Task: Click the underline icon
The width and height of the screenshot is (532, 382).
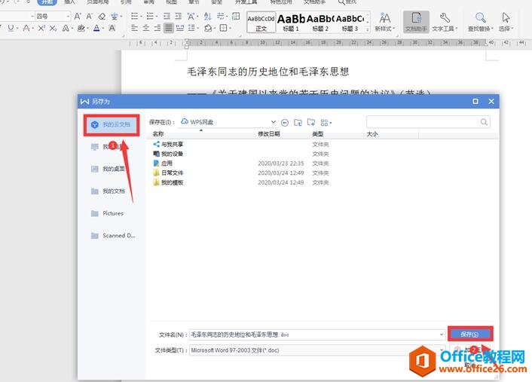Action: coord(11,28)
